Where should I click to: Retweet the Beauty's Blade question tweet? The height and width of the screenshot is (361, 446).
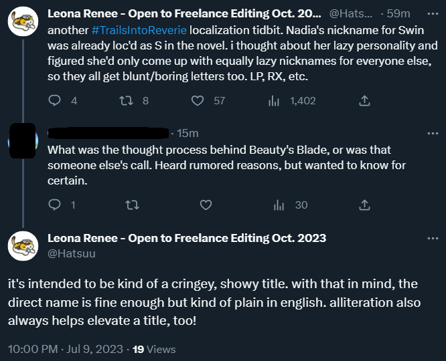[133, 205]
